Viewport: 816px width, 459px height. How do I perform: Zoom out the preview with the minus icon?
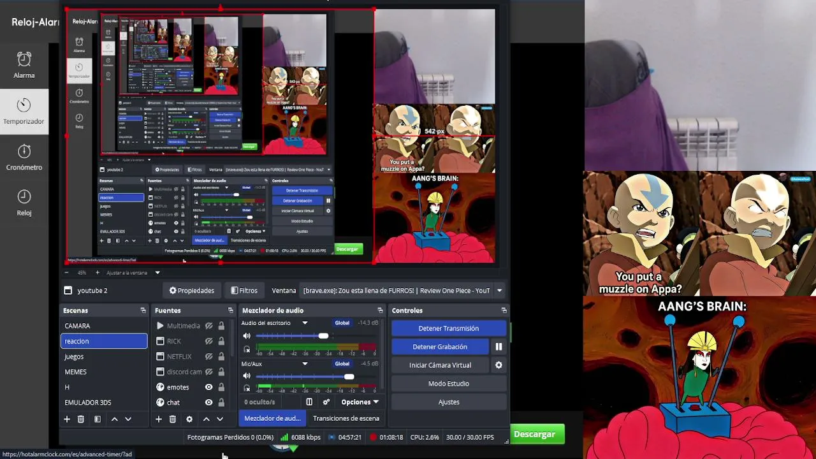click(x=68, y=273)
